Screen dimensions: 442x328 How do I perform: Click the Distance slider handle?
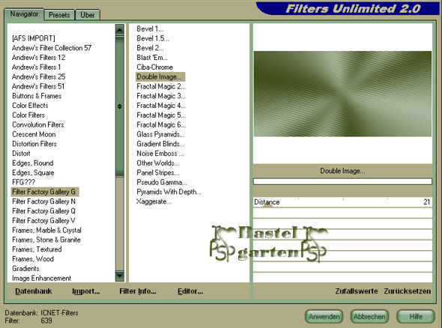coord(267,205)
